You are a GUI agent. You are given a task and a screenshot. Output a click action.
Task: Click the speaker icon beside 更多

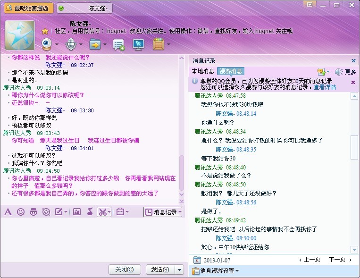coord(339,72)
